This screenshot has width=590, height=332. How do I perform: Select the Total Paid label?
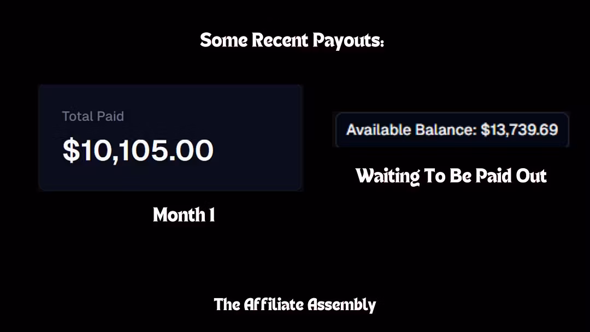pos(93,116)
